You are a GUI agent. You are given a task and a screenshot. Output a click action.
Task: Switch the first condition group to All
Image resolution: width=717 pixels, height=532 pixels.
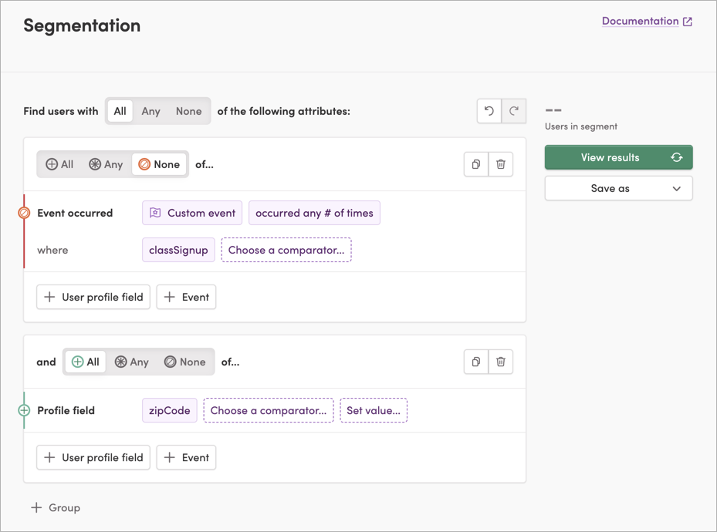tap(59, 163)
